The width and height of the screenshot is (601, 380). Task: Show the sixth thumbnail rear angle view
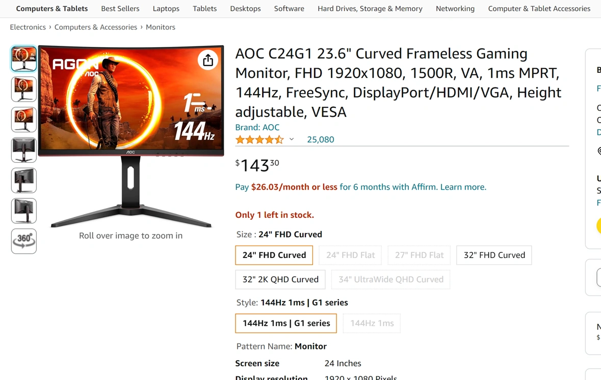coord(24,211)
